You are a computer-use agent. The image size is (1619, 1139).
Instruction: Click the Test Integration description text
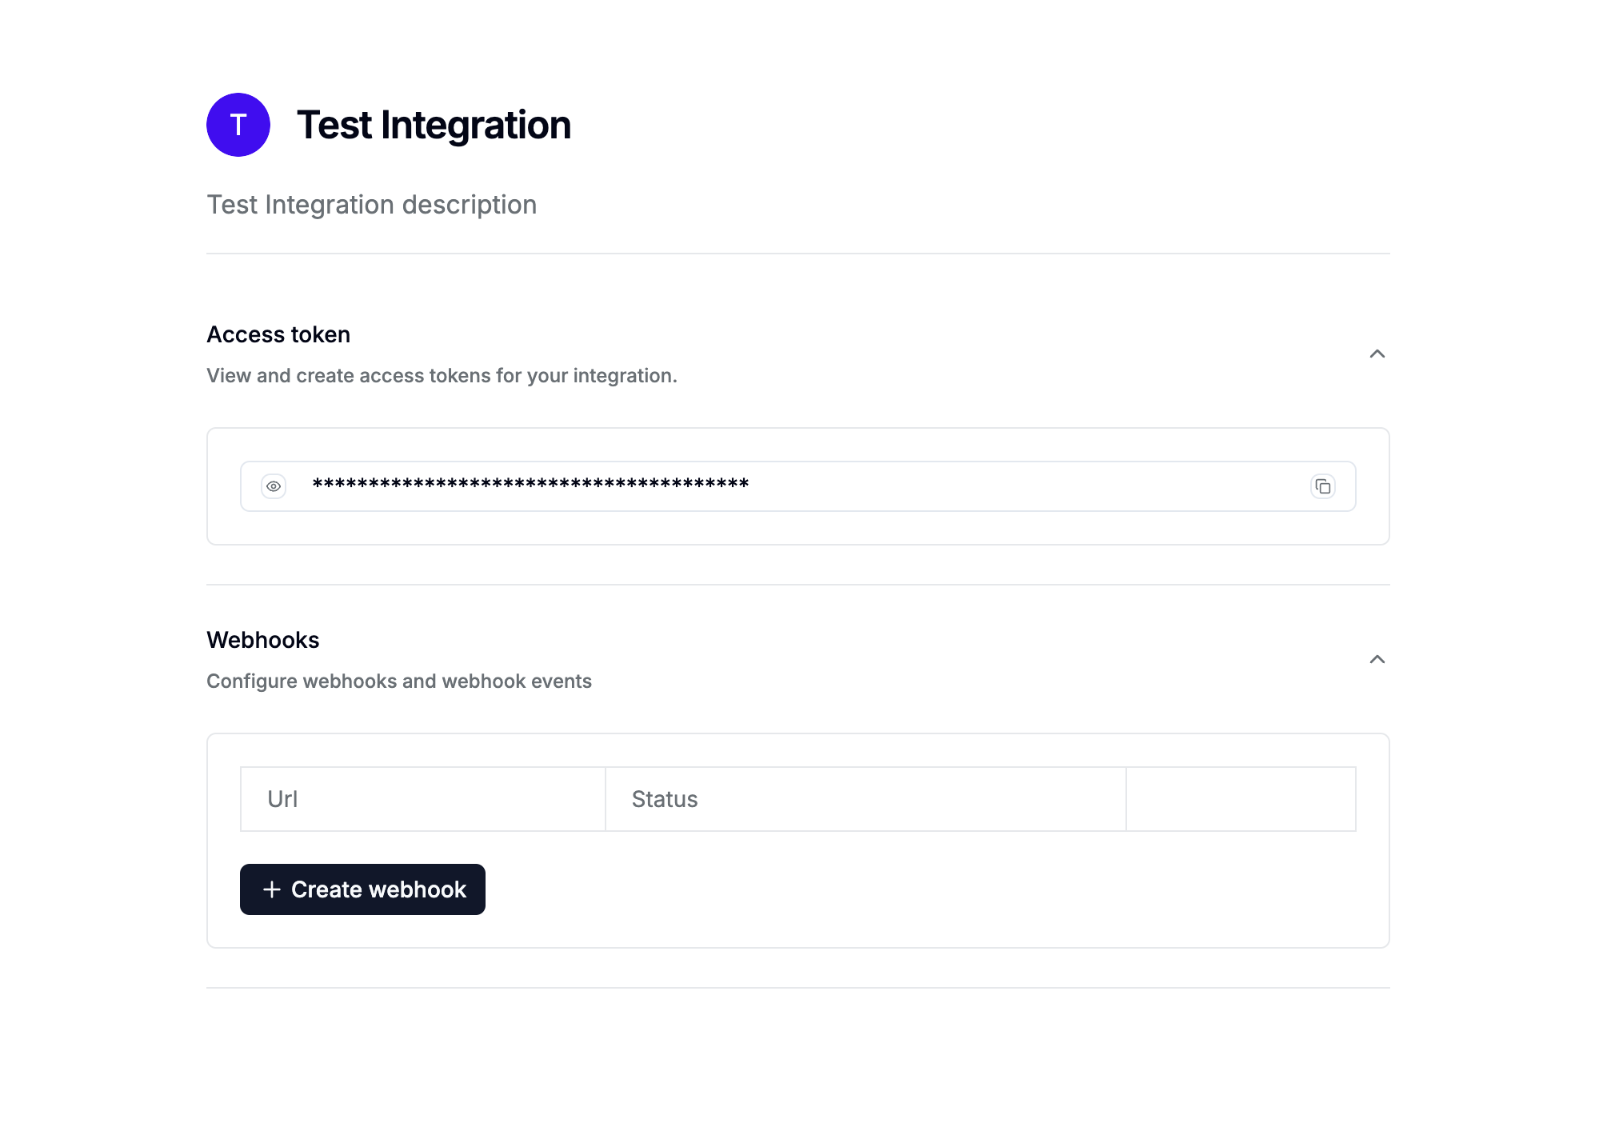pos(371,205)
